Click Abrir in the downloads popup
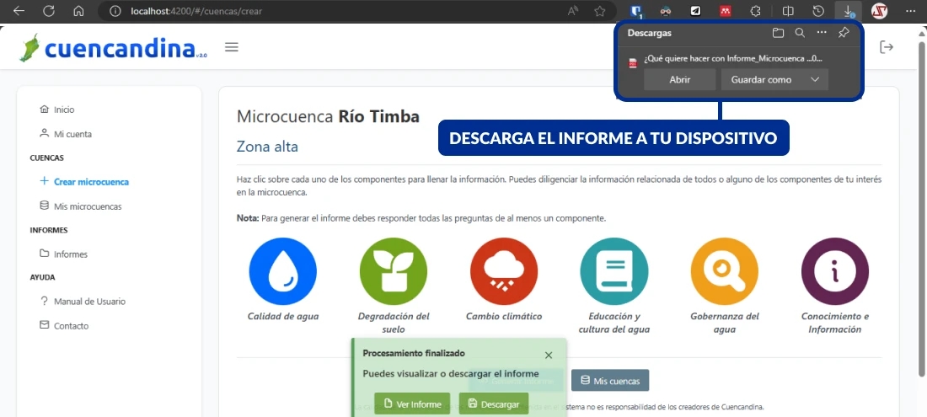The width and height of the screenshot is (927, 417). [679, 79]
